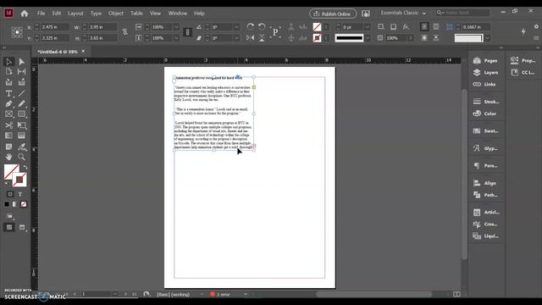Select the Hand tool
Viewport: 542px width, 305px height.
(x=9, y=157)
